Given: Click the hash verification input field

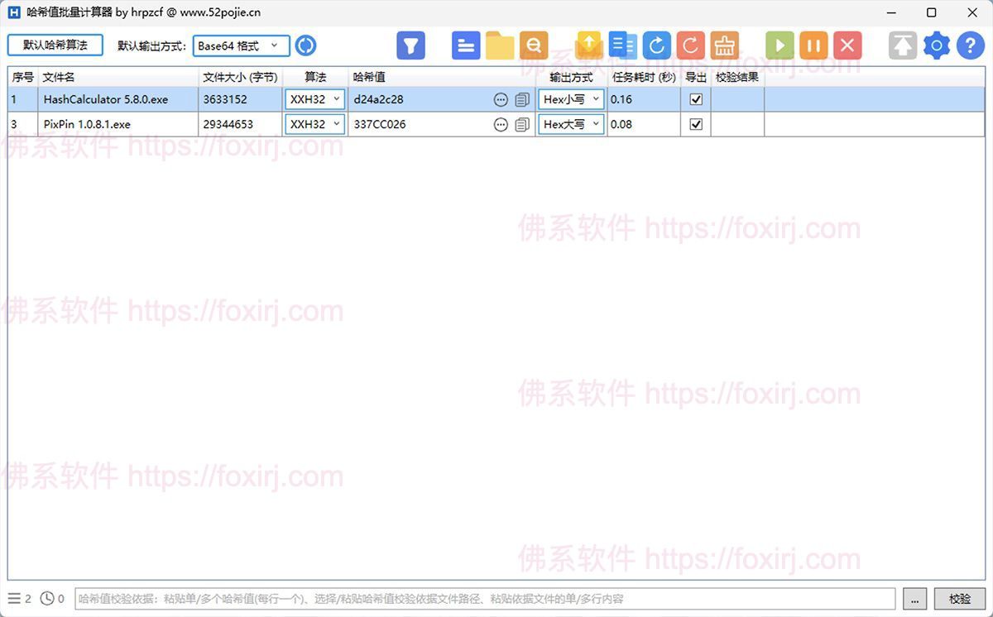Looking at the screenshot, I should click(x=484, y=599).
